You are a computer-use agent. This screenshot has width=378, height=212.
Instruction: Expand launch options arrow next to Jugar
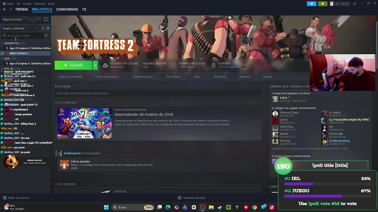(x=95, y=65)
